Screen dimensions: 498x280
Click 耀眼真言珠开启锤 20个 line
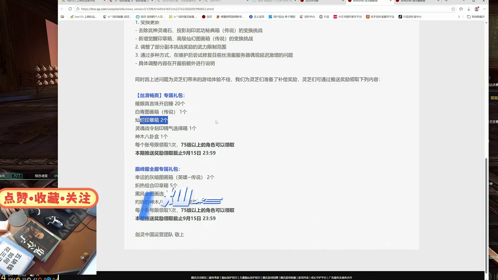[160, 104]
